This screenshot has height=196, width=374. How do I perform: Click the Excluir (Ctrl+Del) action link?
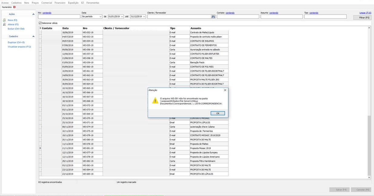pos(16,29)
